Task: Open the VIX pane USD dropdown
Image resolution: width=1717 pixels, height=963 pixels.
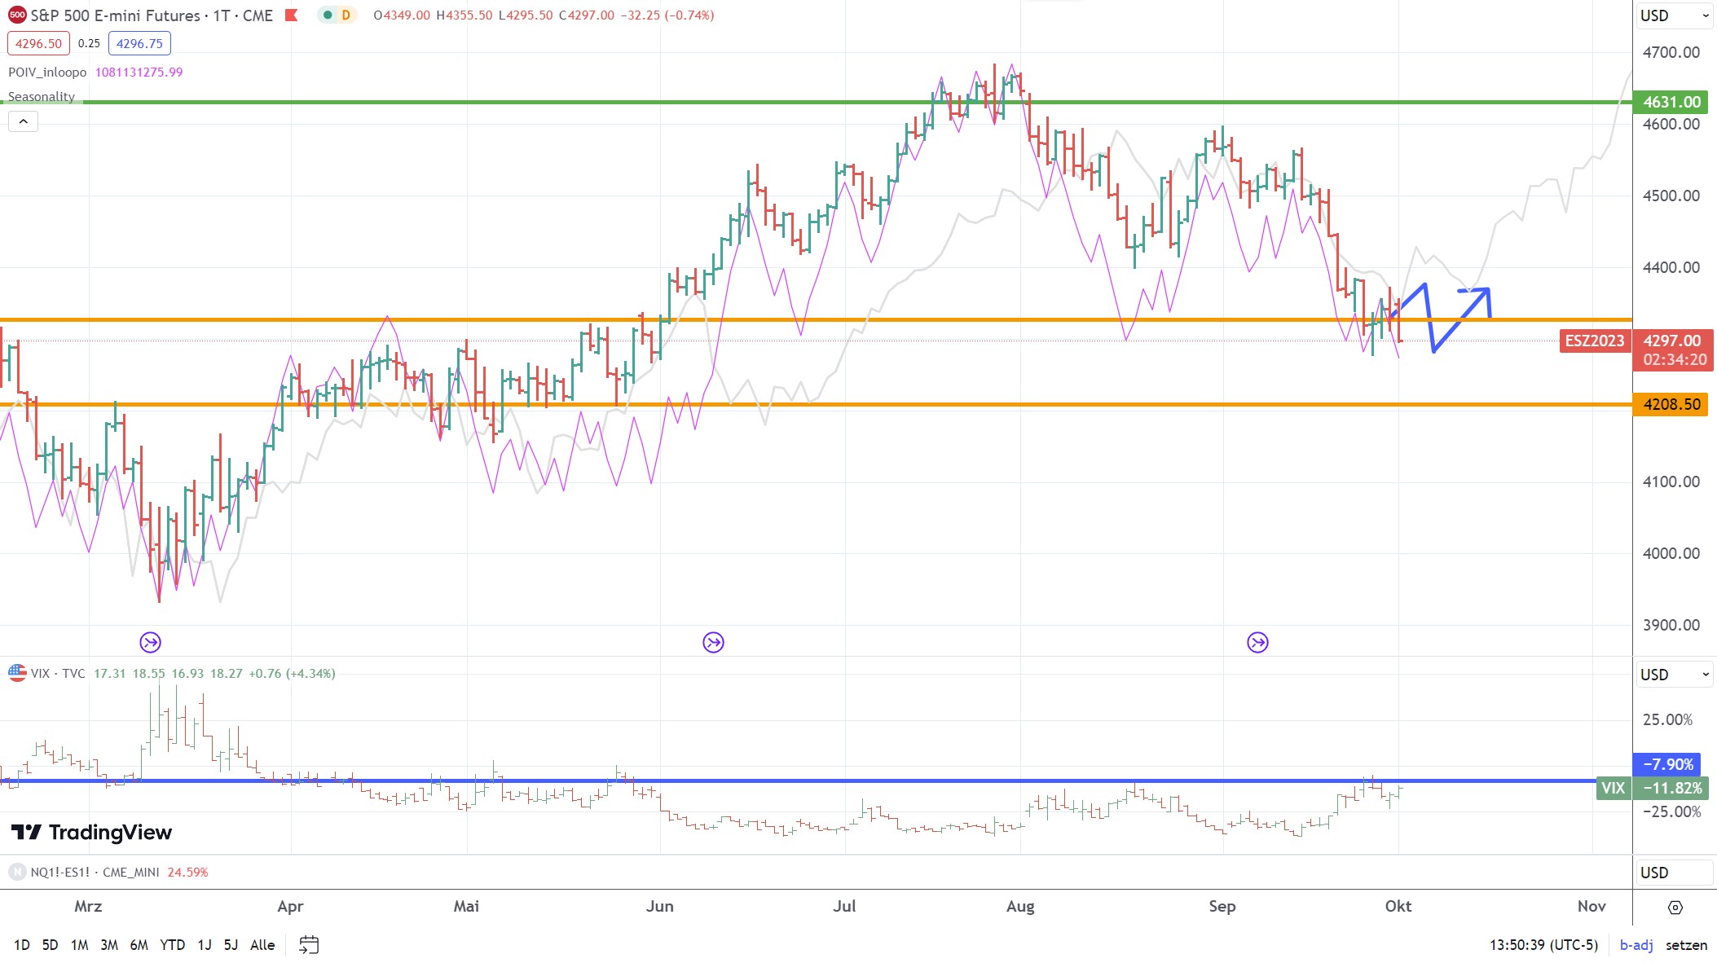Action: coord(1673,675)
